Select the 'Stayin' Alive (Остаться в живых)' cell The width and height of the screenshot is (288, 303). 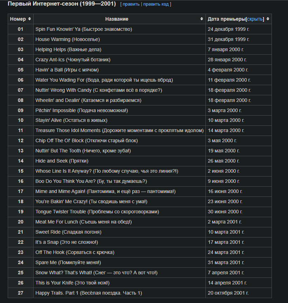click(119, 120)
